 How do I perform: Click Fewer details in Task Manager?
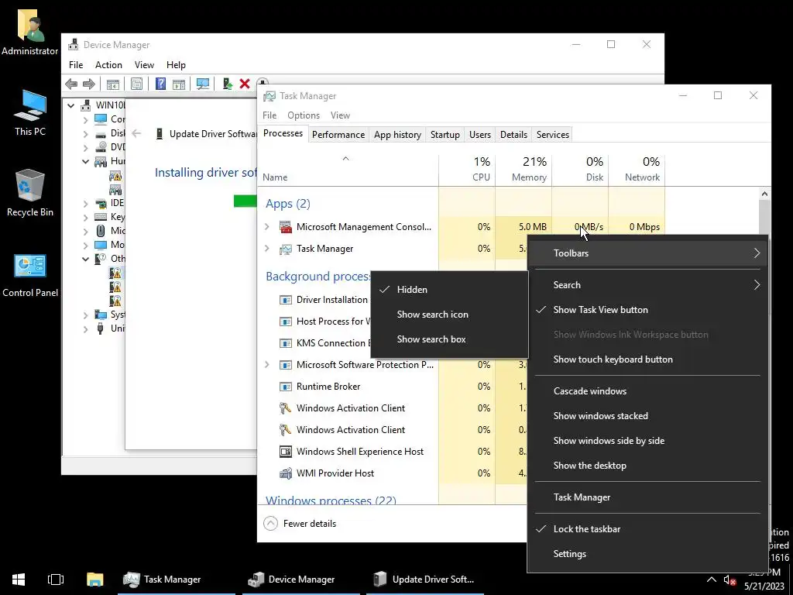click(x=300, y=524)
